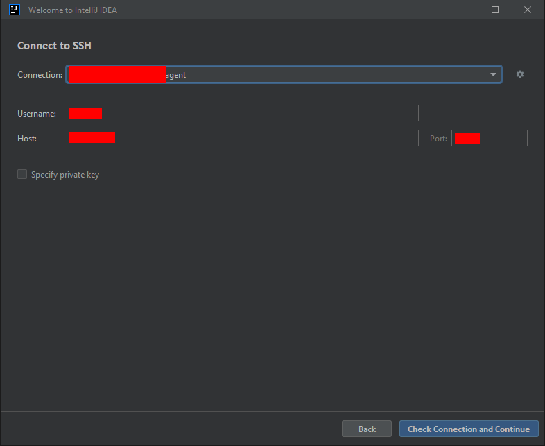Click the Host: label

click(27, 139)
